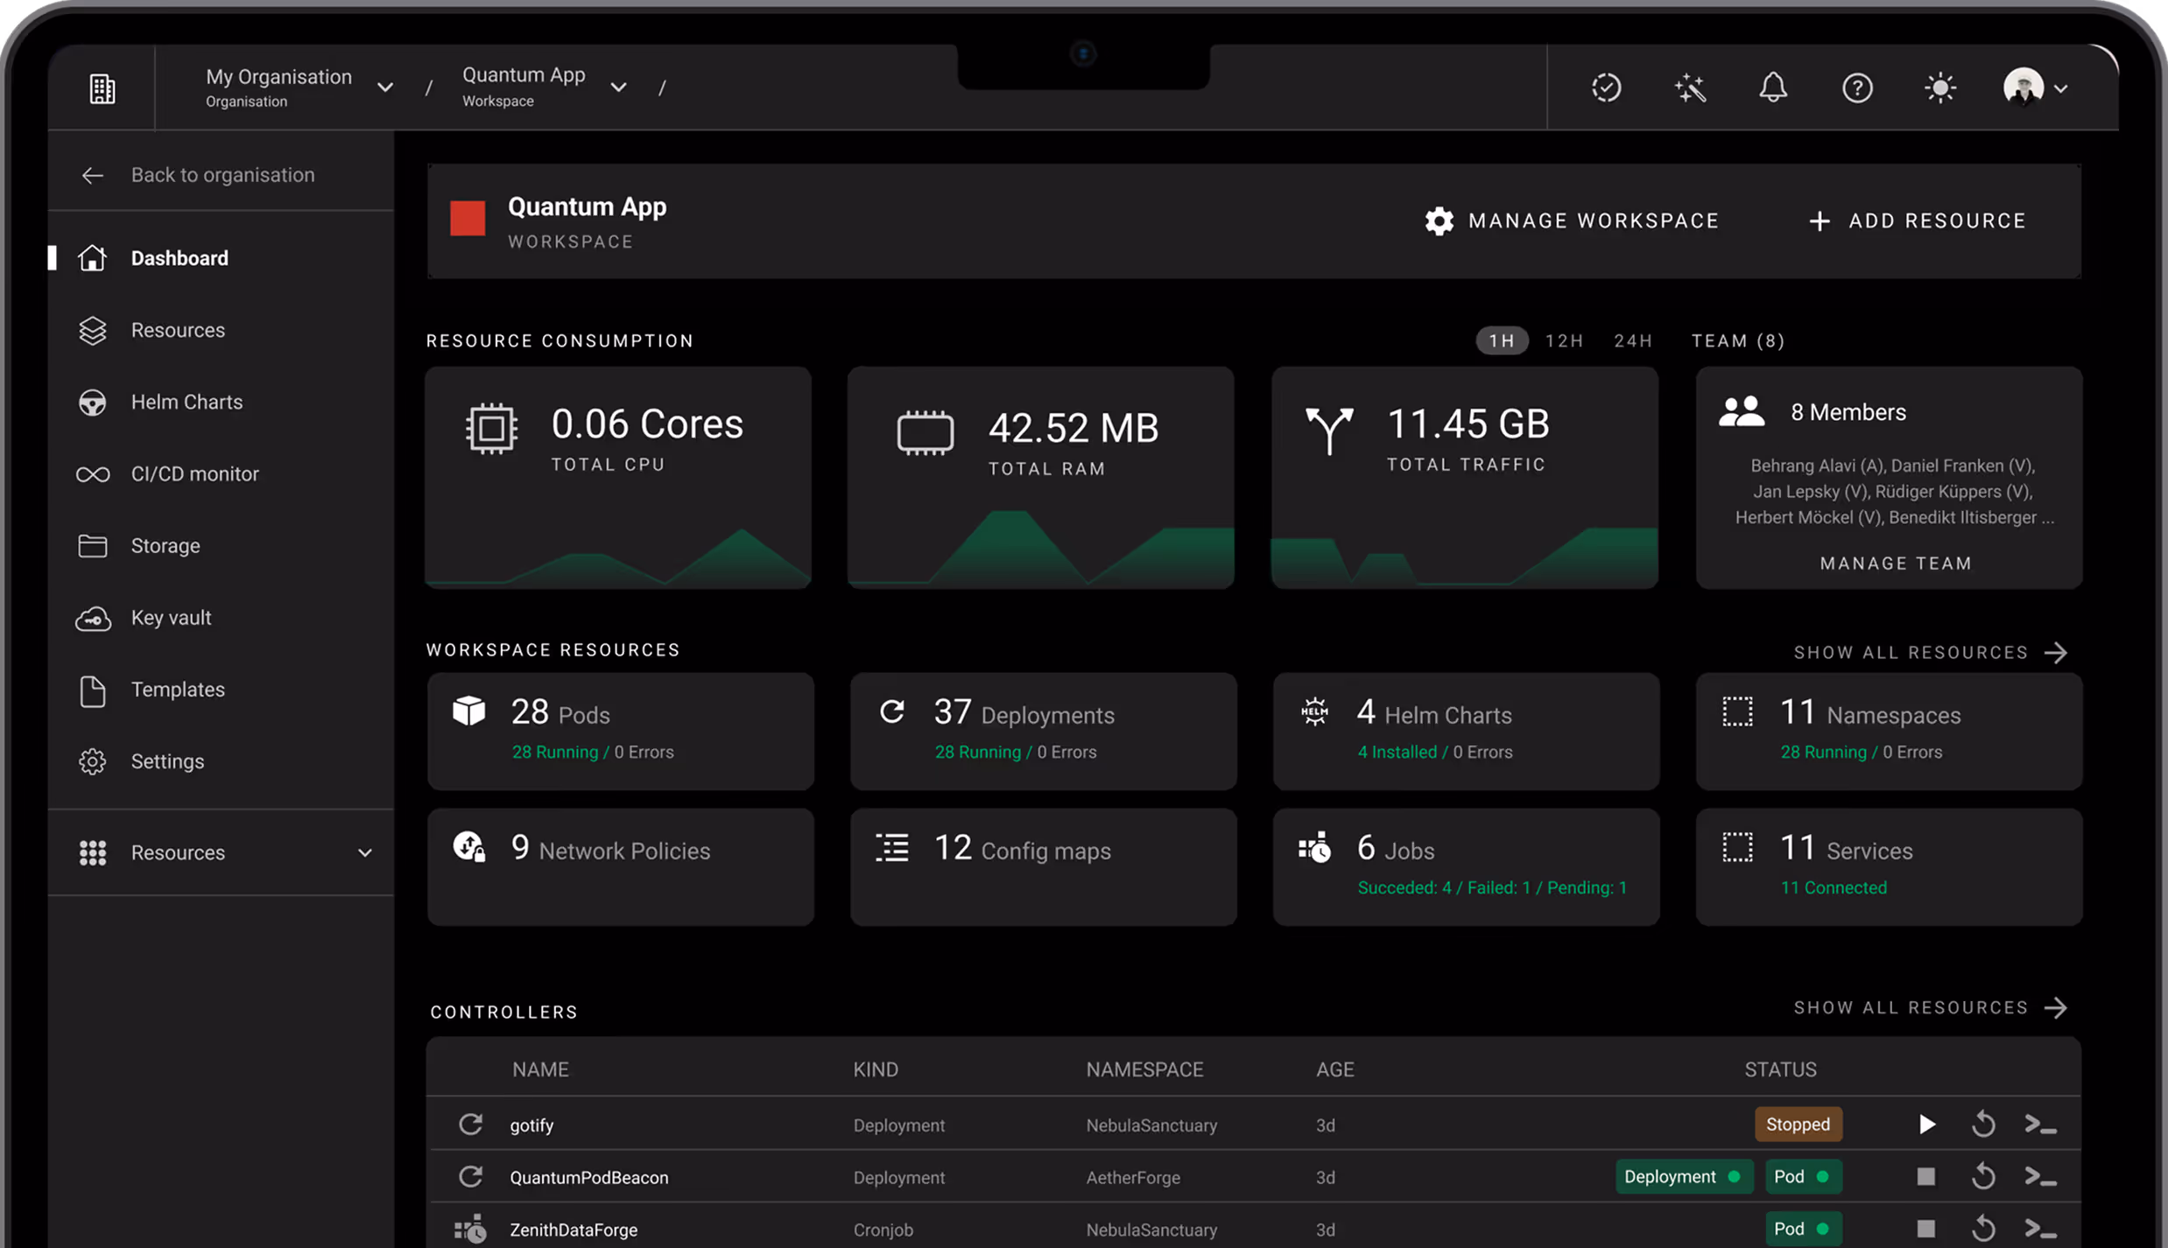Switch consumption range to 12H
Viewport: 2168px width, 1248px height.
point(1564,340)
